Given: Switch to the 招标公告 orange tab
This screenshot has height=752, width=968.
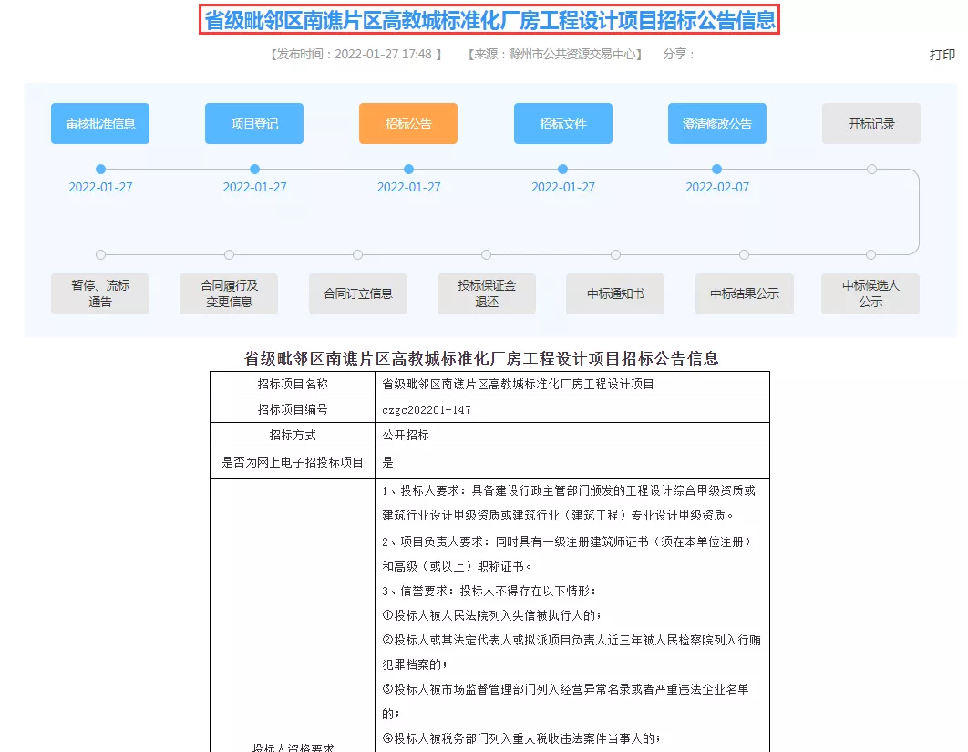Looking at the screenshot, I should point(408,124).
